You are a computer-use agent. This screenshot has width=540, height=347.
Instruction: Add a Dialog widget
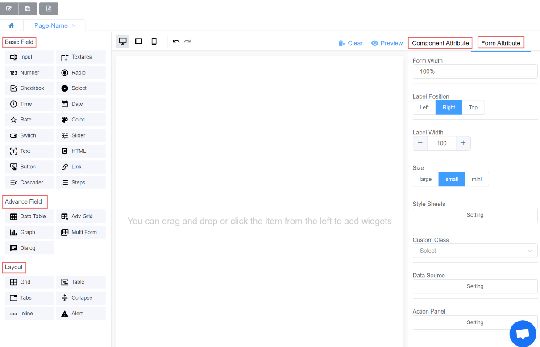tap(29, 248)
